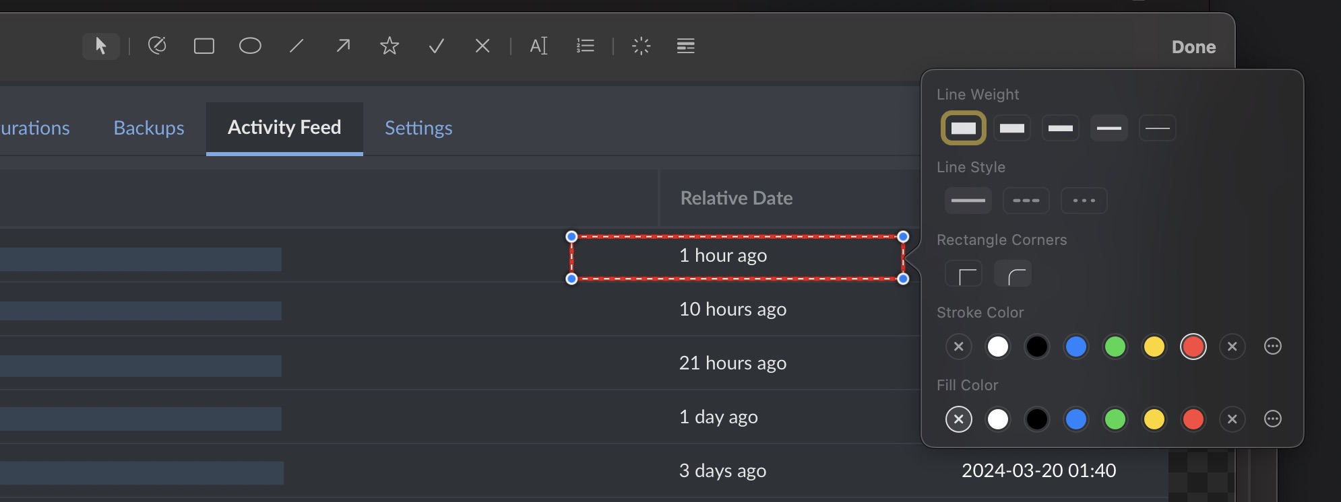Switch to the Settings tab
The width and height of the screenshot is (1341, 502).
tap(418, 128)
